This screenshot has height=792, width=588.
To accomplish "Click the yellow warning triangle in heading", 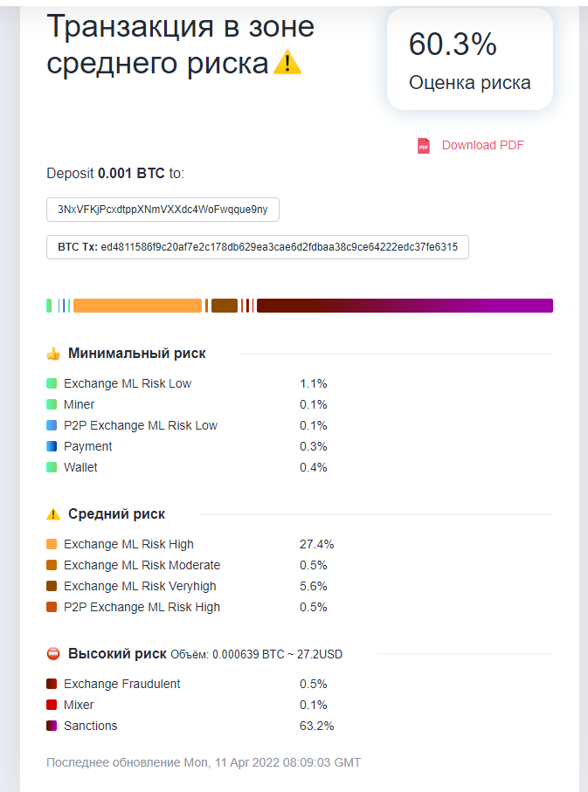I will click(287, 63).
